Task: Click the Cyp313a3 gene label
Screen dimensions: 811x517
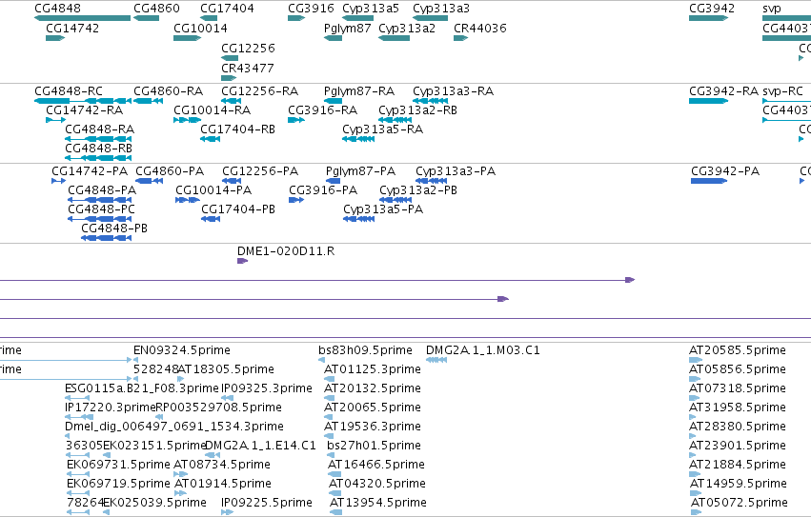Action: (441, 9)
